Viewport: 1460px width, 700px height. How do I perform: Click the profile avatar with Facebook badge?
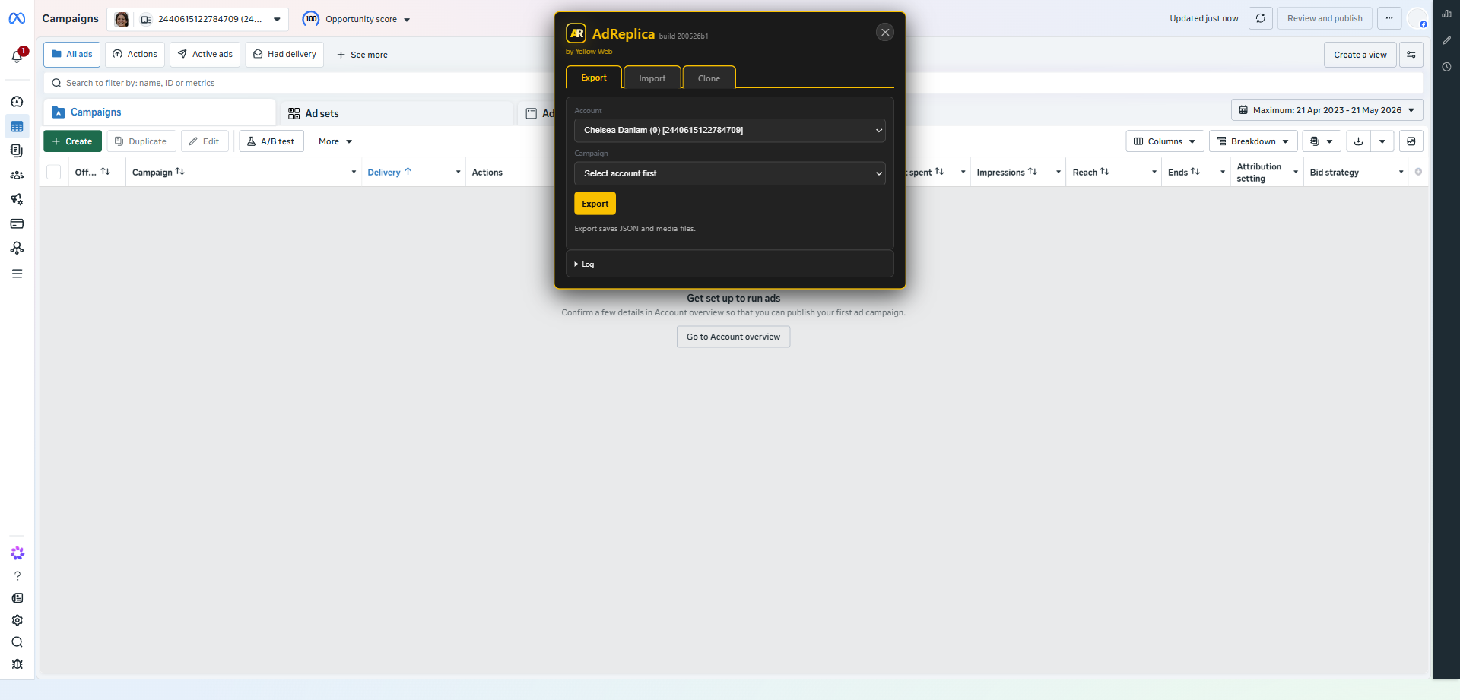pos(1417,18)
